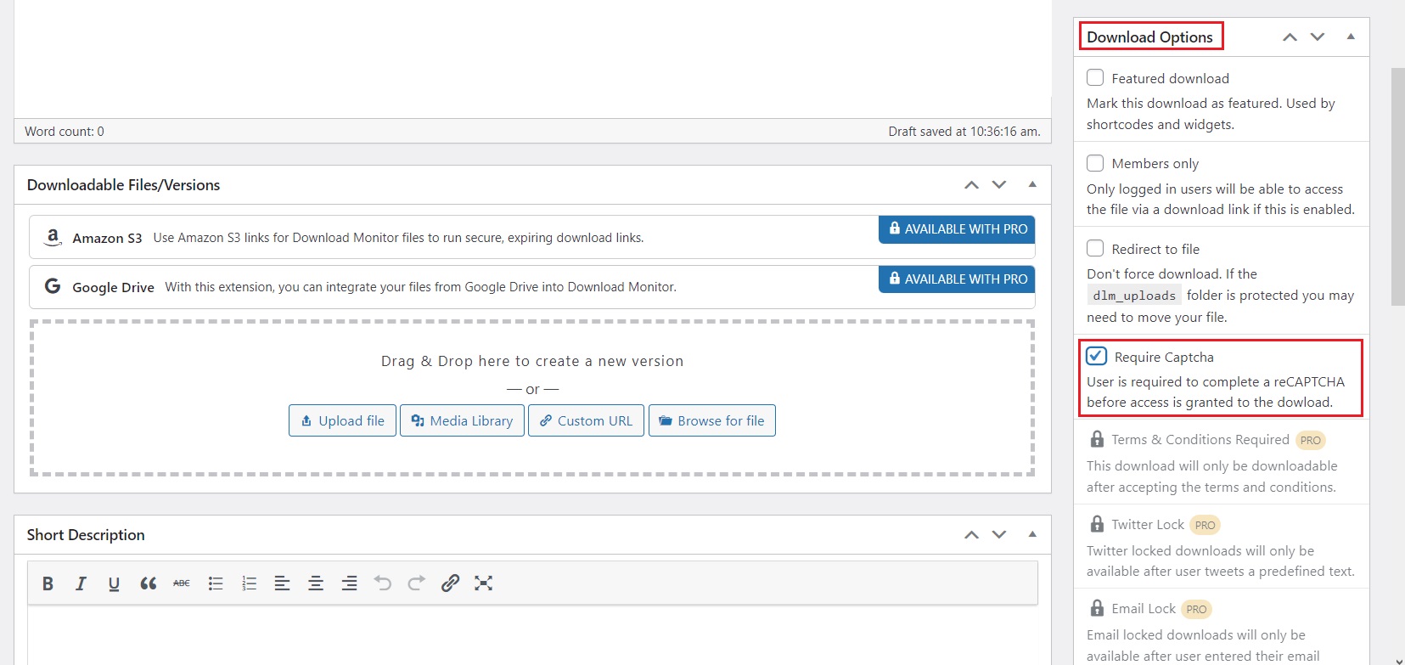Collapse the Downloadable Files/Versions panel

(1032, 185)
